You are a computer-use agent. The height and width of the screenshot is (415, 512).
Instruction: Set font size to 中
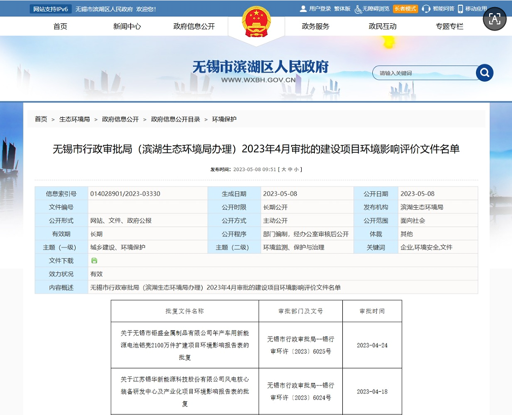[290, 170]
